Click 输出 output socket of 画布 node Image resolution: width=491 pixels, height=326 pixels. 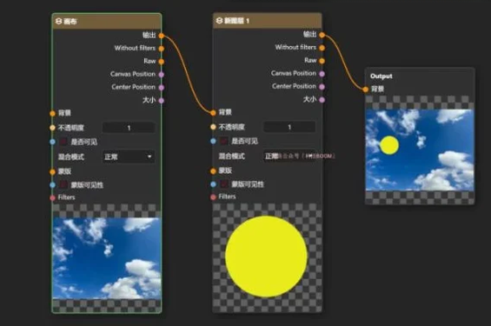[x=162, y=36]
